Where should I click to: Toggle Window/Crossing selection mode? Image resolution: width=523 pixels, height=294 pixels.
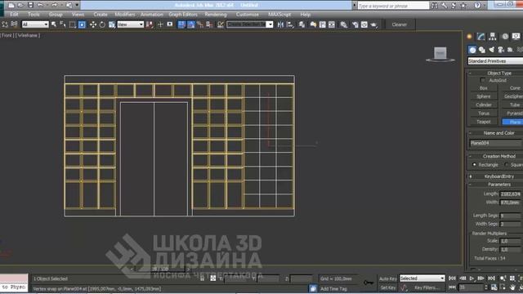click(x=82, y=24)
